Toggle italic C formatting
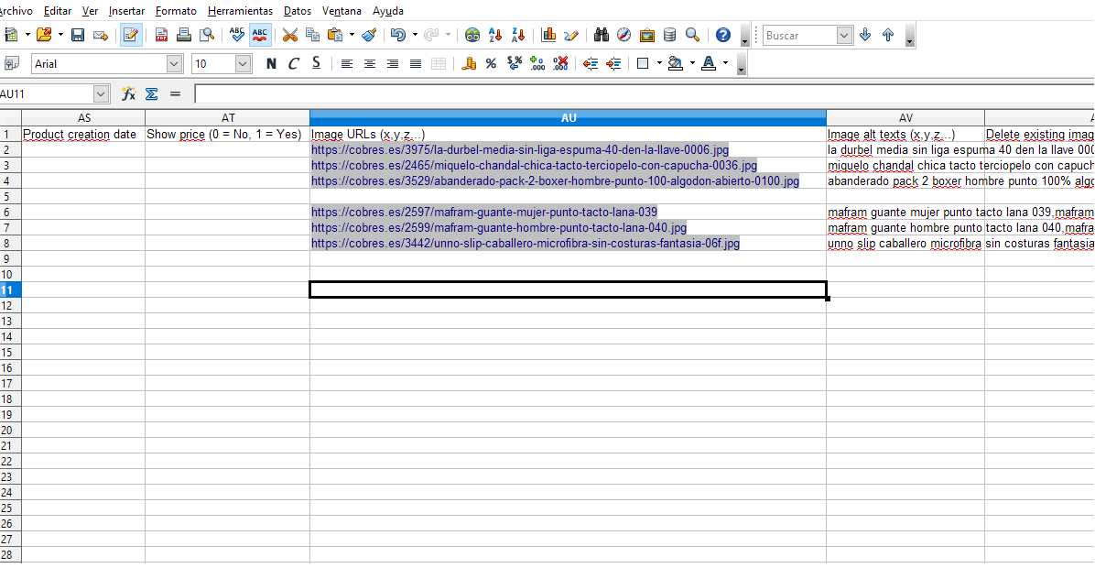The height and width of the screenshot is (568, 1095). (x=293, y=63)
